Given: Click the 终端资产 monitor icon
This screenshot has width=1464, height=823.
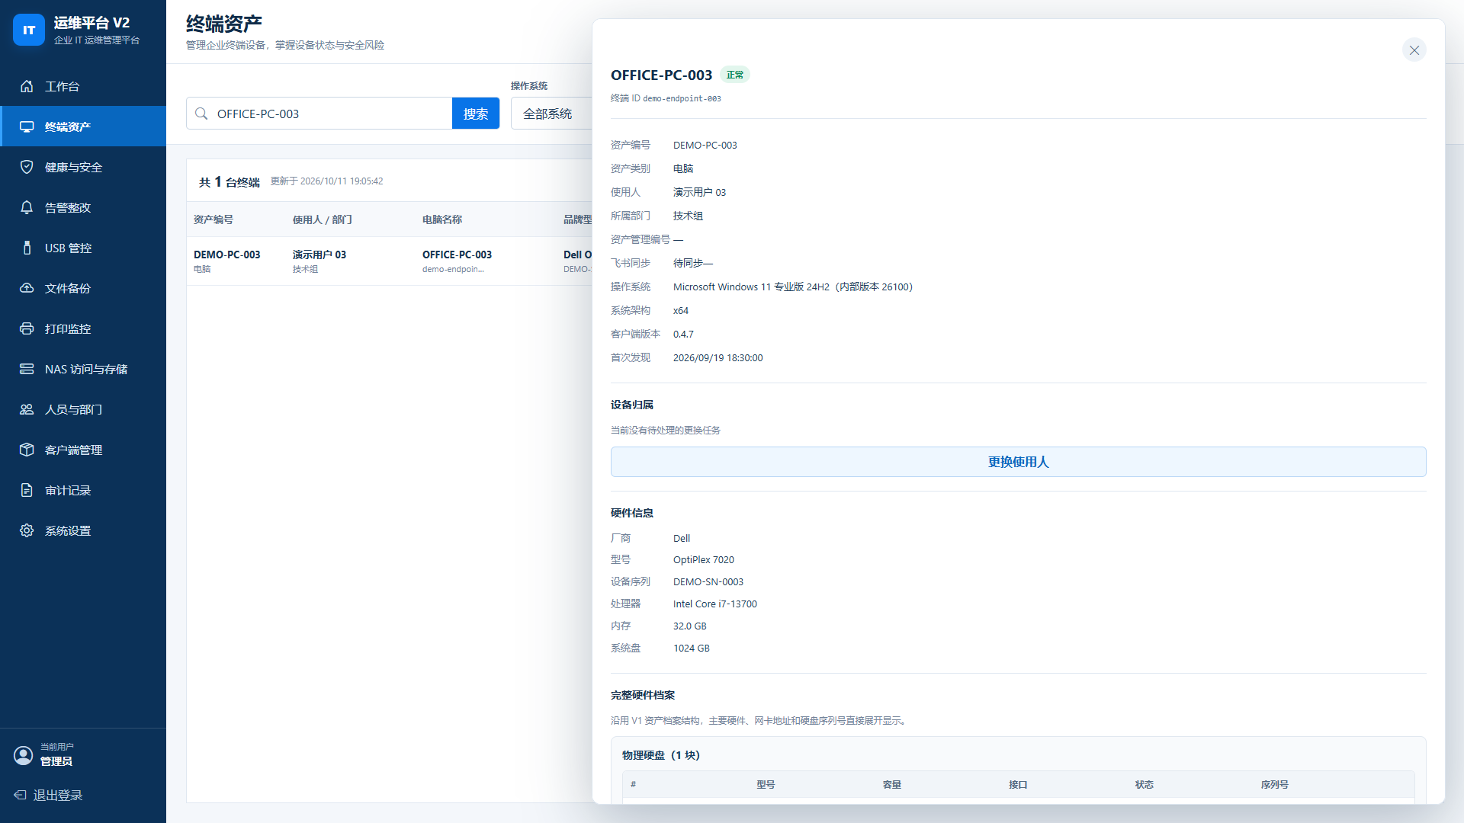Looking at the screenshot, I should click(27, 126).
